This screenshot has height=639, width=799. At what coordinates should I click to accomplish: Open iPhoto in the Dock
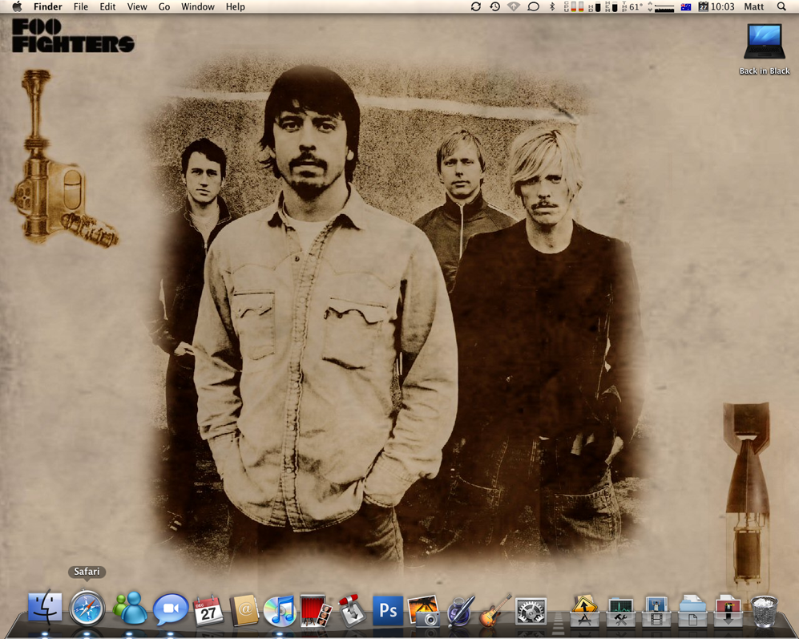pyautogui.click(x=423, y=610)
